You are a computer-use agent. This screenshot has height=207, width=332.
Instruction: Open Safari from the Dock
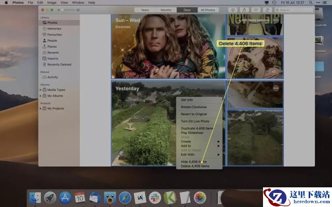[x=125, y=198]
